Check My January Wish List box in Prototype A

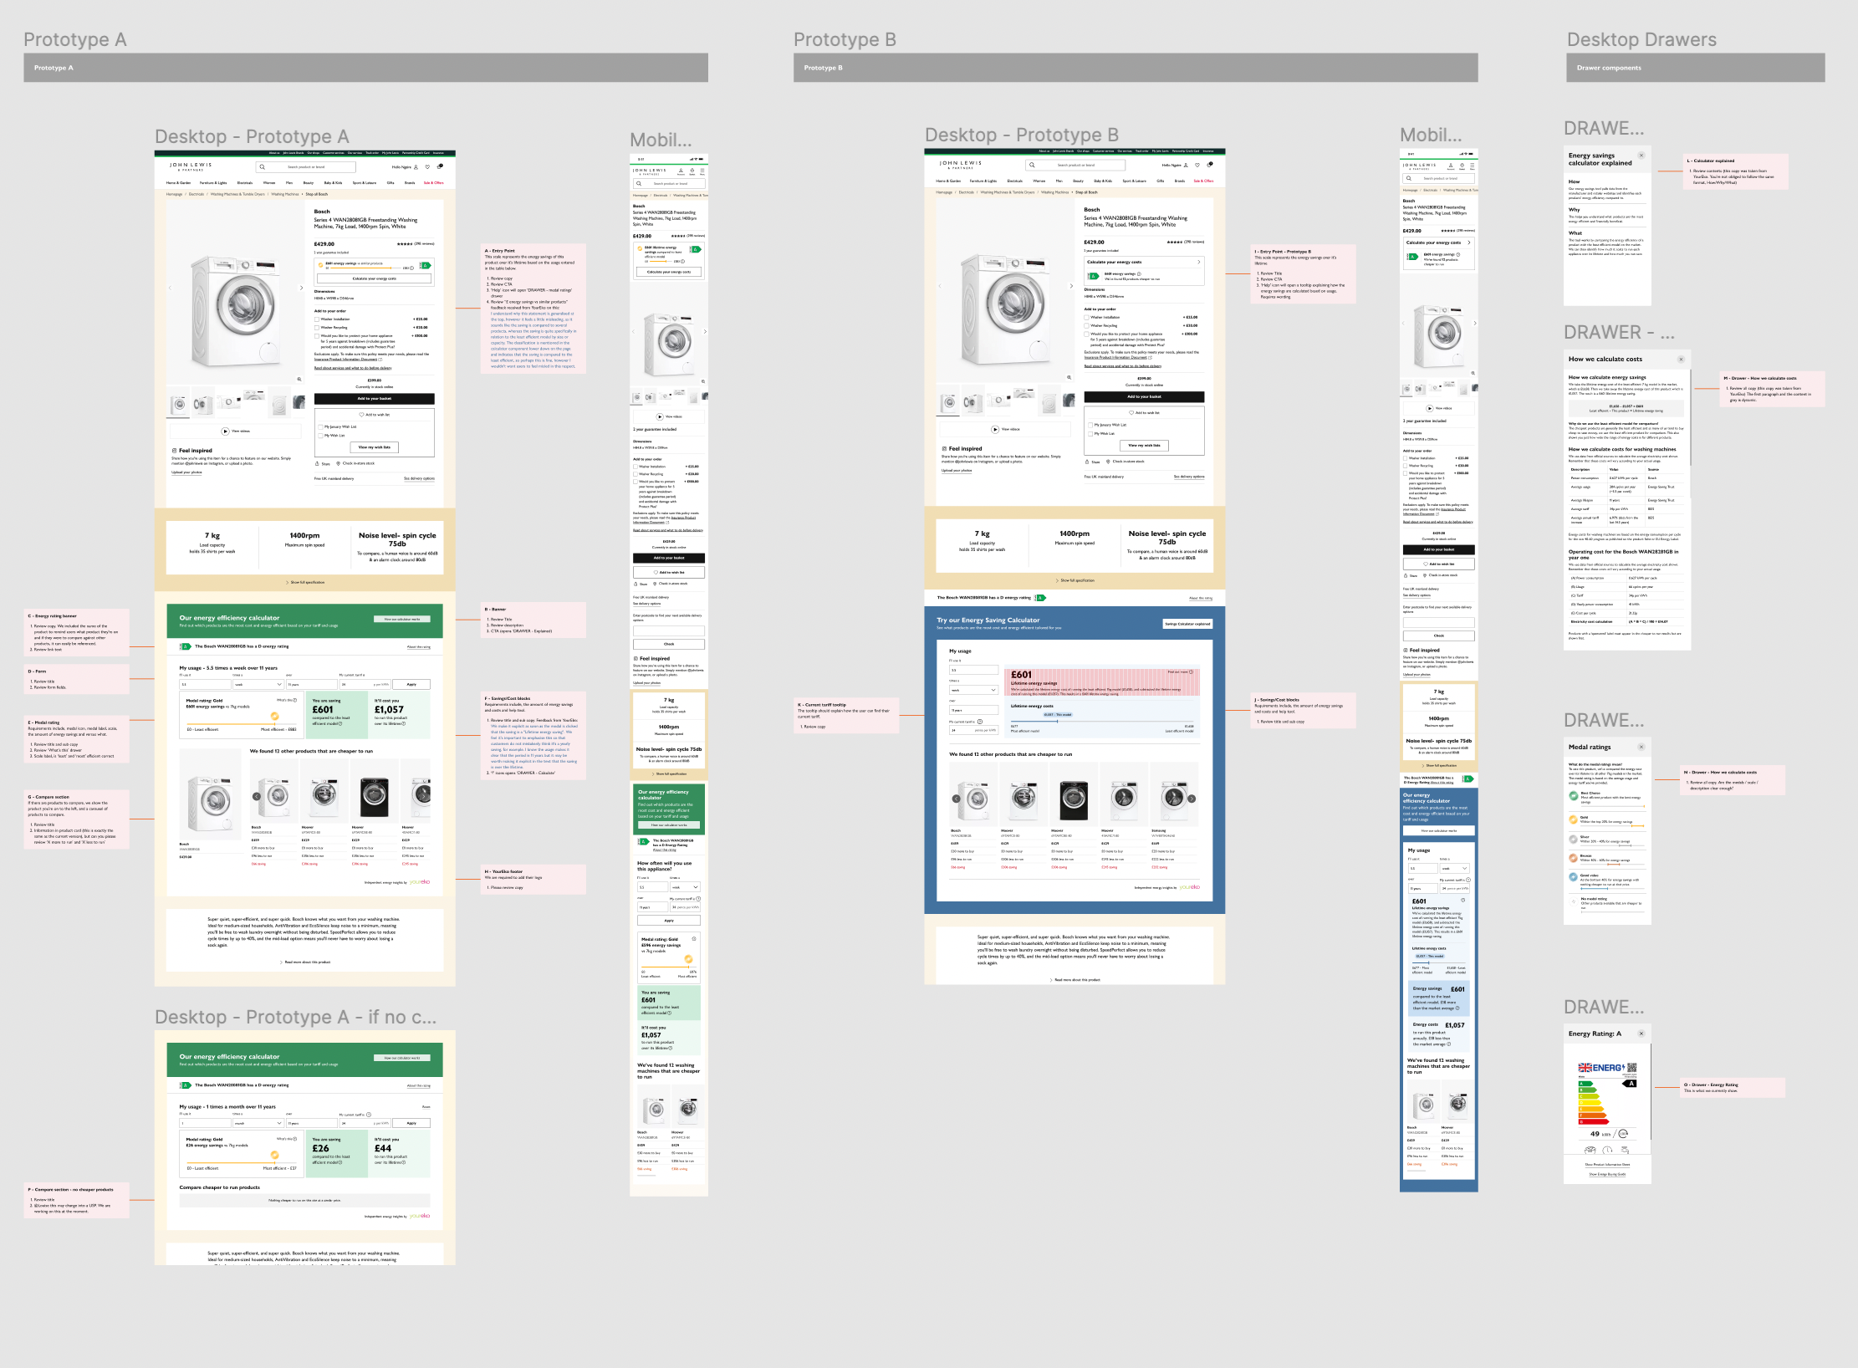pos(320,426)
